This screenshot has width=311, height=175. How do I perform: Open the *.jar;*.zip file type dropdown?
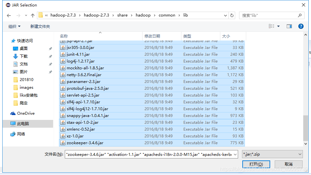point(272,154)
